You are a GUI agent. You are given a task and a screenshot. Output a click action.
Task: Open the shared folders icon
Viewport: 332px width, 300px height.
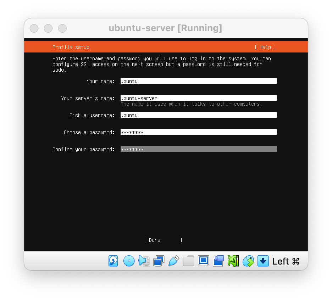(x=188, y=261)
